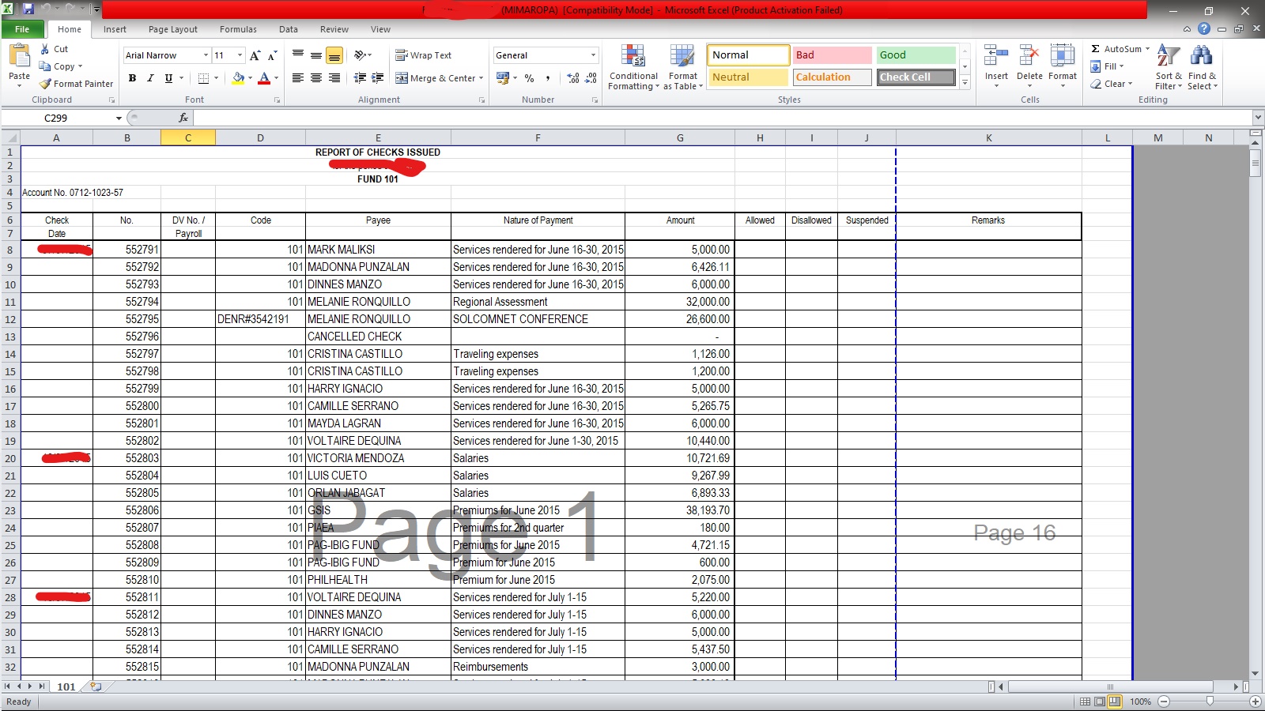Select column G header
This screenshot has width=1265, height=711.
680,137
